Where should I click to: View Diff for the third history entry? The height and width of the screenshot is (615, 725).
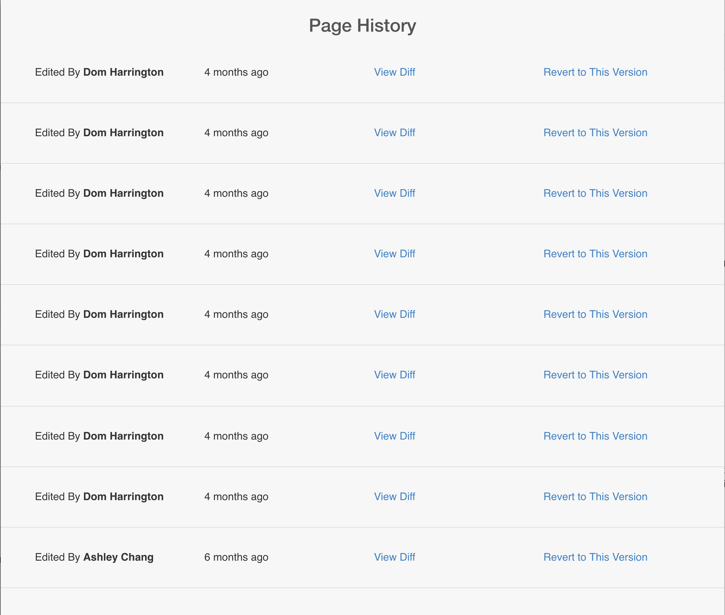click(394, 193)
